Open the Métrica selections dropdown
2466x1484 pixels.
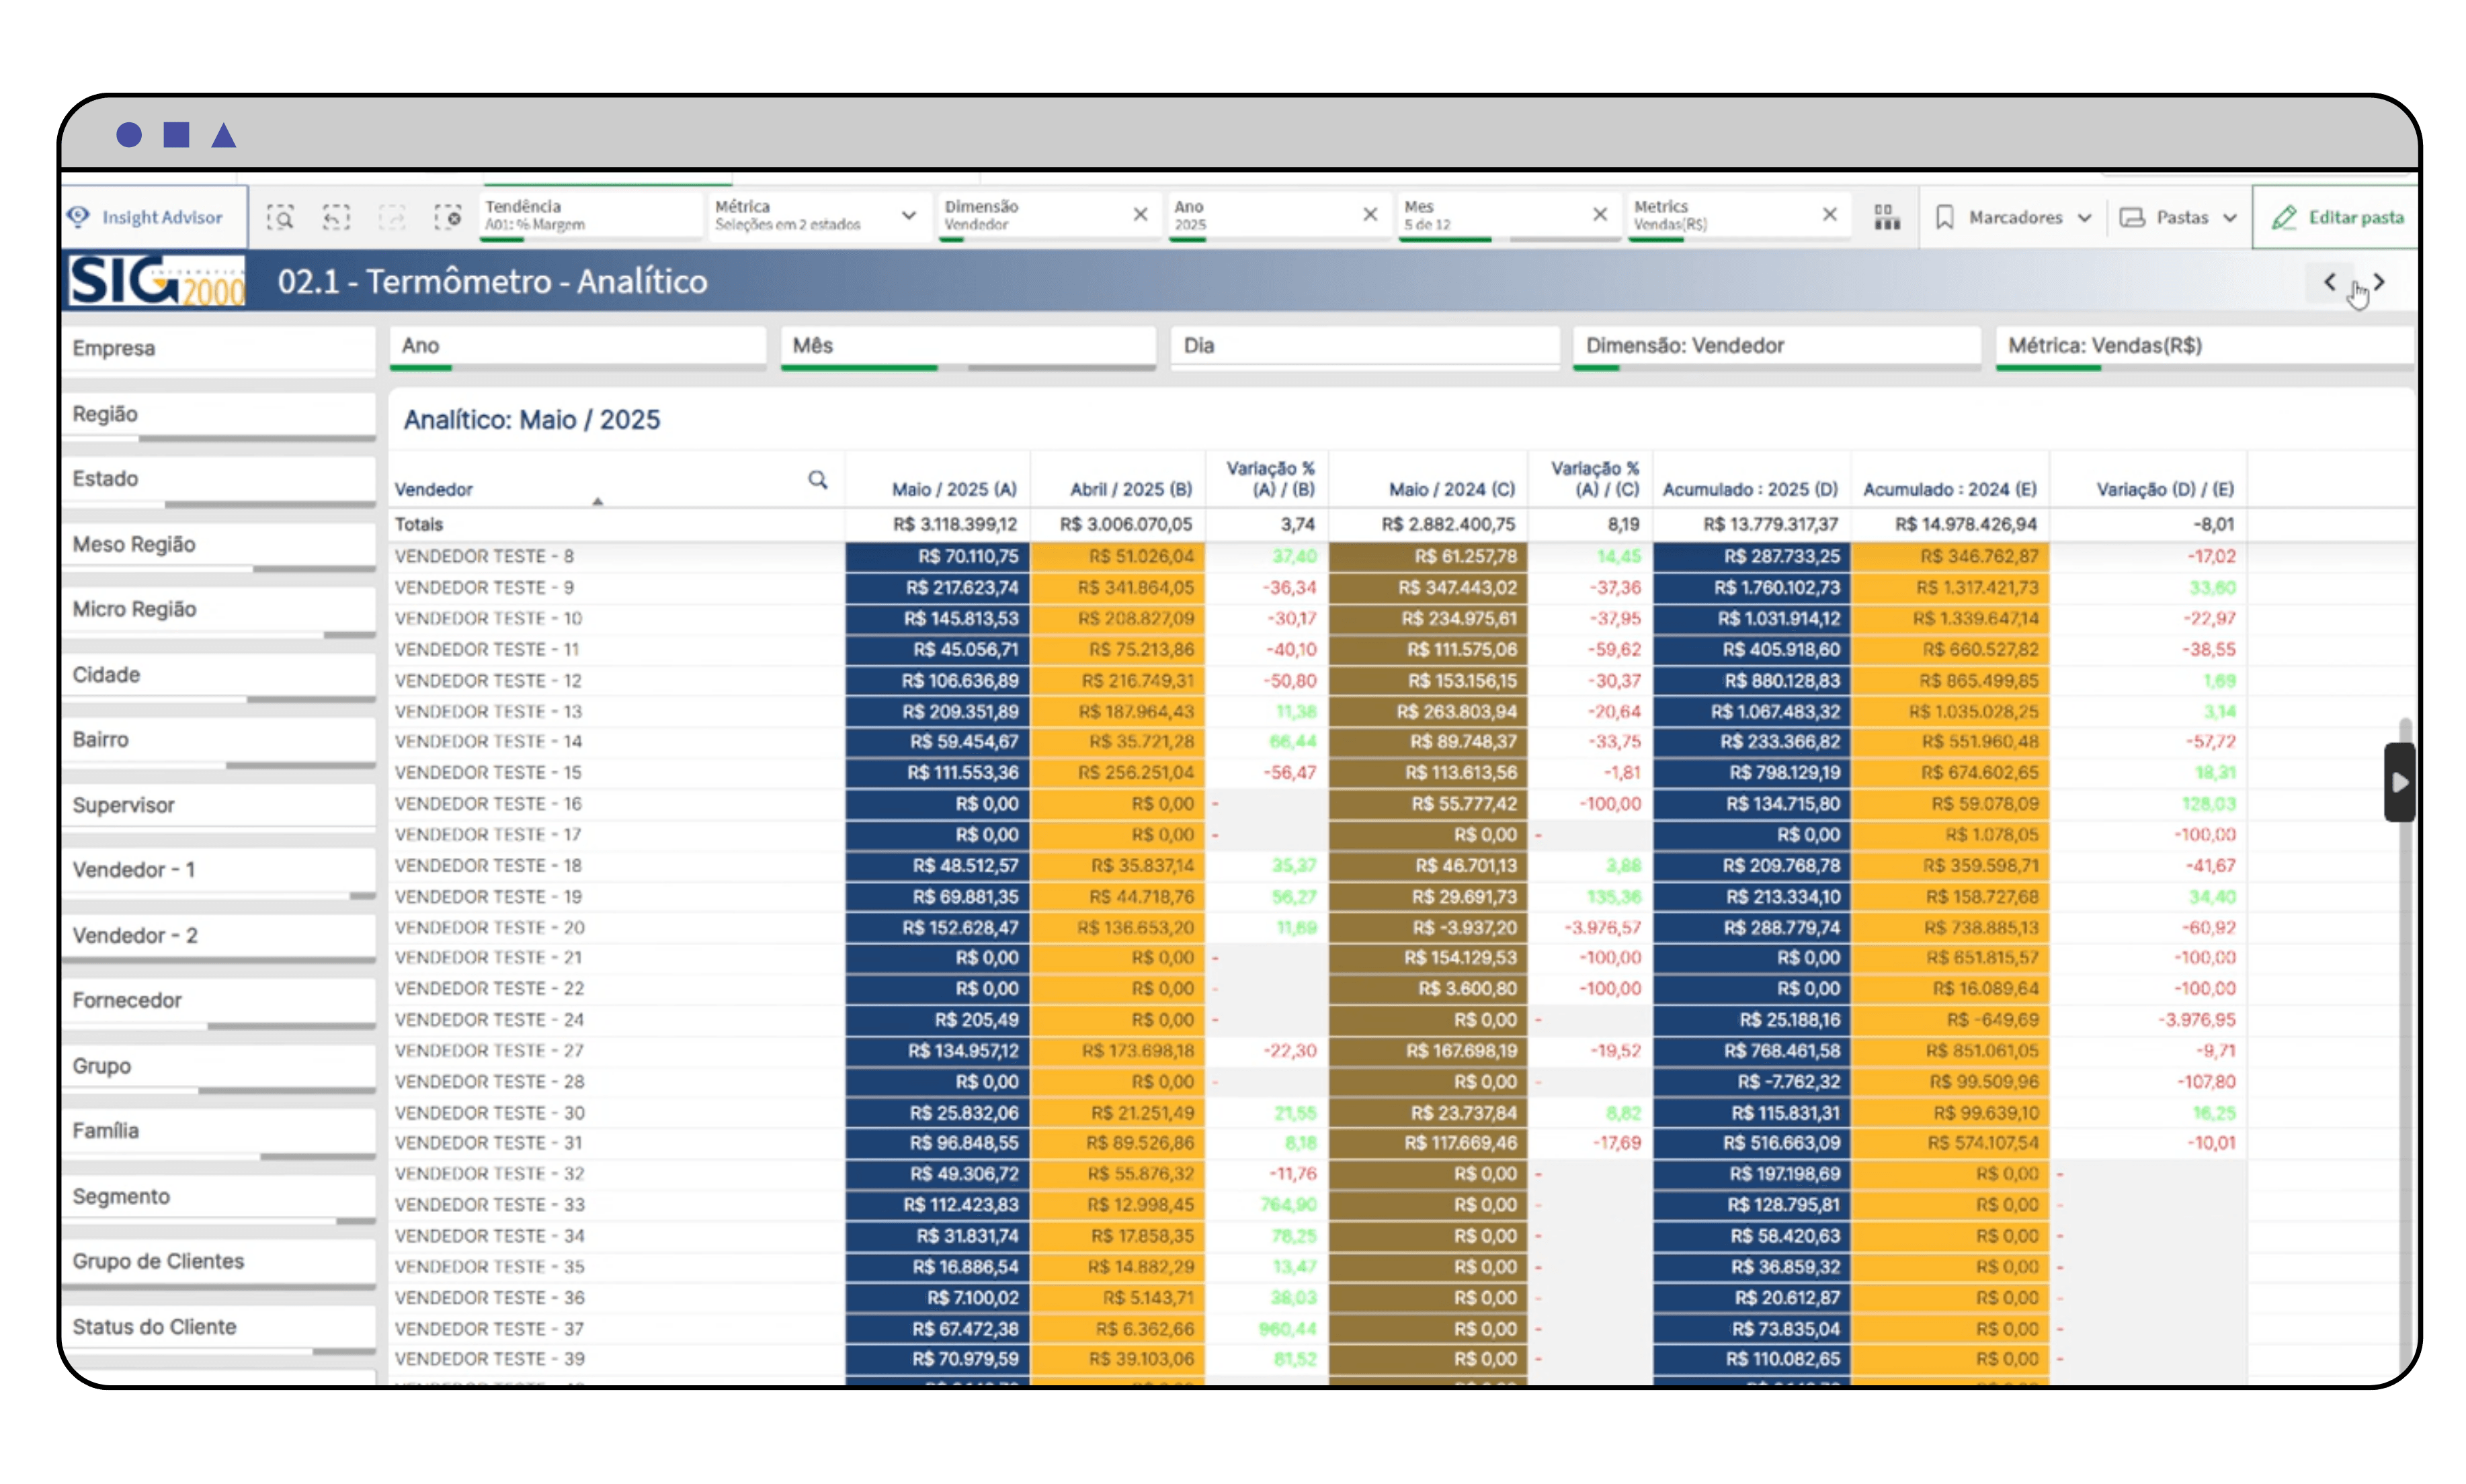click(x=909, y=216)
